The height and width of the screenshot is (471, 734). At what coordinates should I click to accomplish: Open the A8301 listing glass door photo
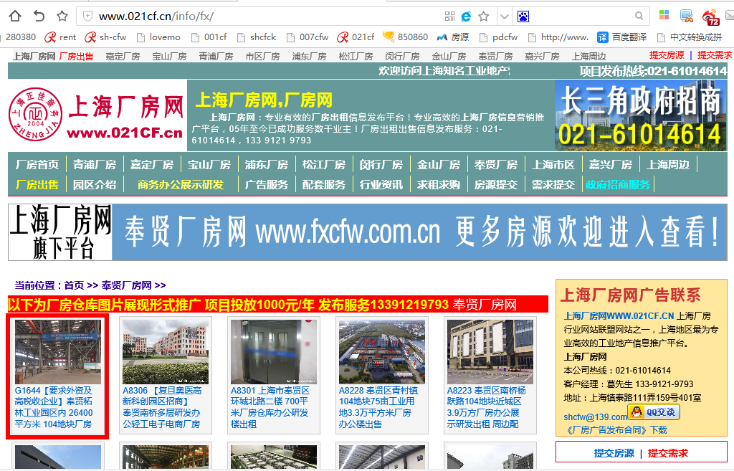[274, 351]
